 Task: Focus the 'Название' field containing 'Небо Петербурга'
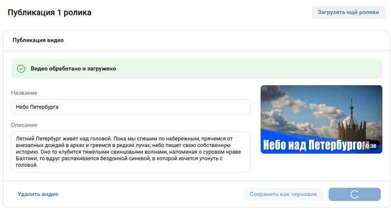click(x=131, y=107)
